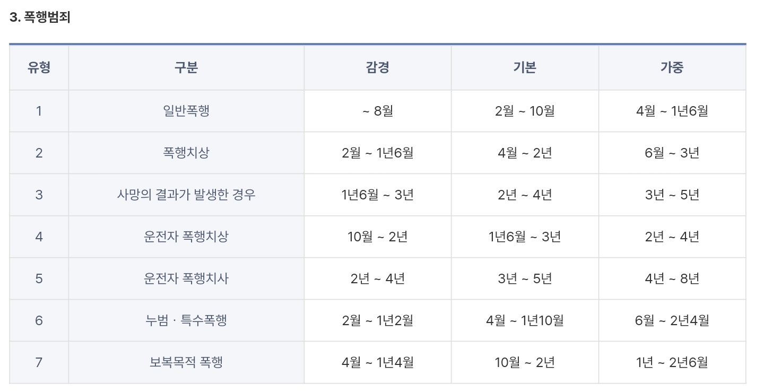Click the 구분 column header
This screenshot has height=392, width=764.
click(186, 67)
